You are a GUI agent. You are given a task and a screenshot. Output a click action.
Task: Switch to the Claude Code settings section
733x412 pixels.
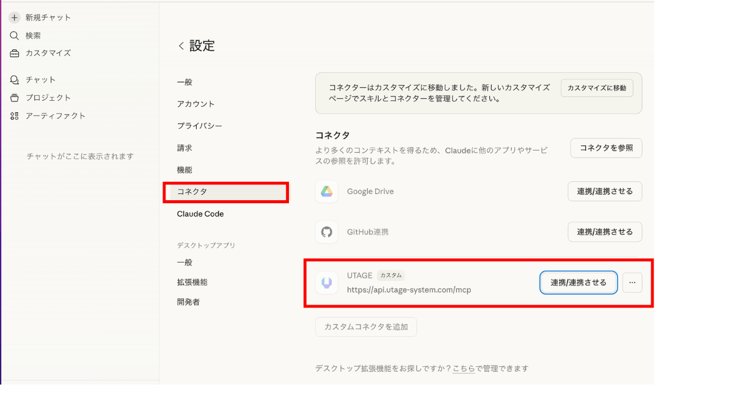(x=200, y=214)
